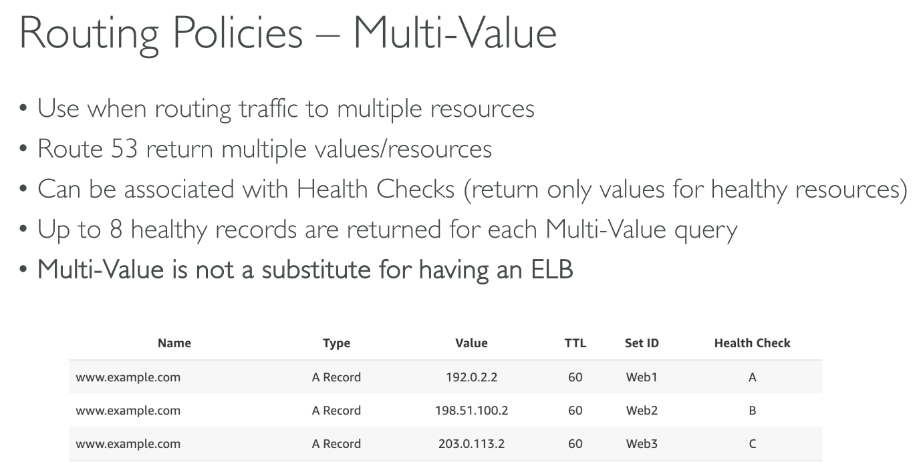Select the "Set ID" column header
This screenshot has height=472, width=921.
pos(642,343)
